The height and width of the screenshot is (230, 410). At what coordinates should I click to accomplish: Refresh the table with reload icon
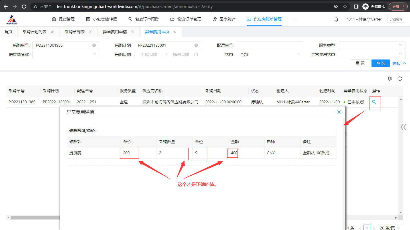click(400, 79)
